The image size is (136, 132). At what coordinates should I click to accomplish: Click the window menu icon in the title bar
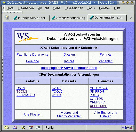(4, 3)
